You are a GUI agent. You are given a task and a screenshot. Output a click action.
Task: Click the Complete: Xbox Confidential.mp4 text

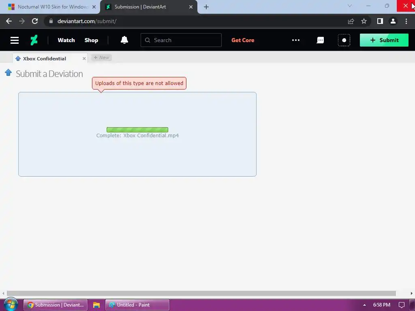pyautogui.click(x=137, y=135)
